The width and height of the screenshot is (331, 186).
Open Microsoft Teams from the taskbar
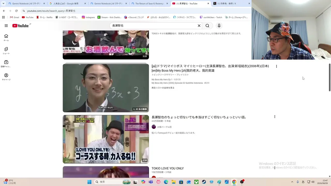(151, 182)
